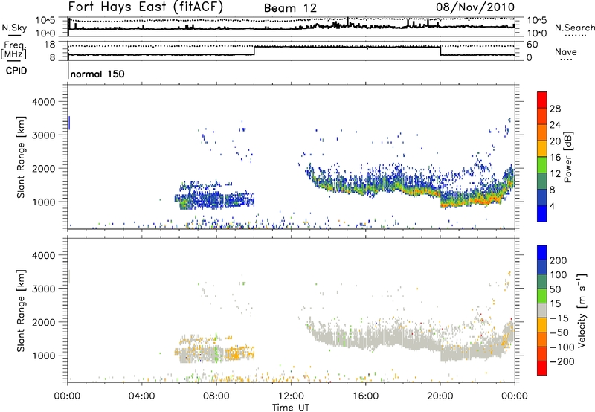Click the 'Nave' legend label
This screenshot has width=595, height=412.
point(566,51)
